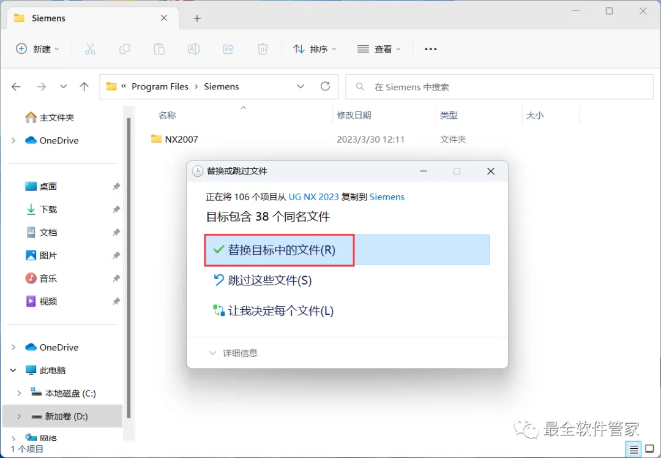
Task: Switch to details view icon in status bar
Action: coord(633,449)
